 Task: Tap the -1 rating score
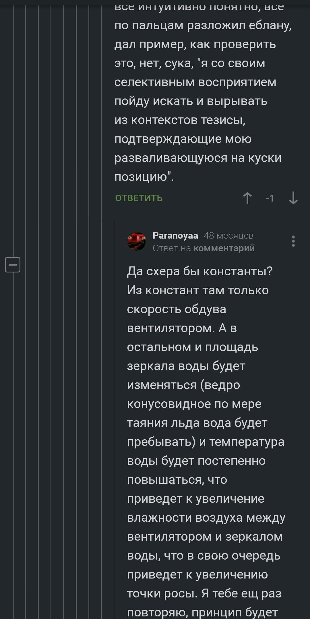[x=270, y=198]
